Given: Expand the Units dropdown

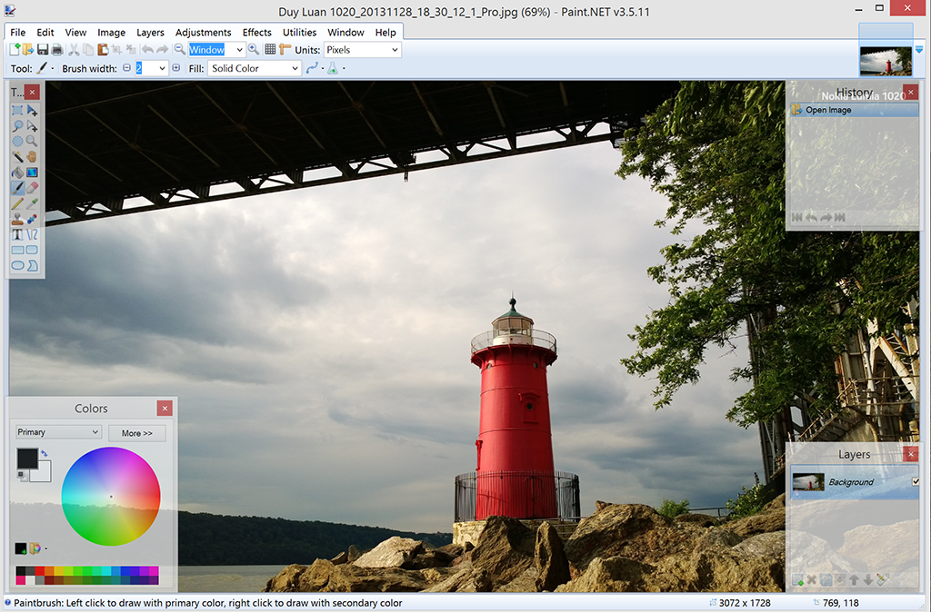Looking at the screenshot, I should (x=362, y=50).
